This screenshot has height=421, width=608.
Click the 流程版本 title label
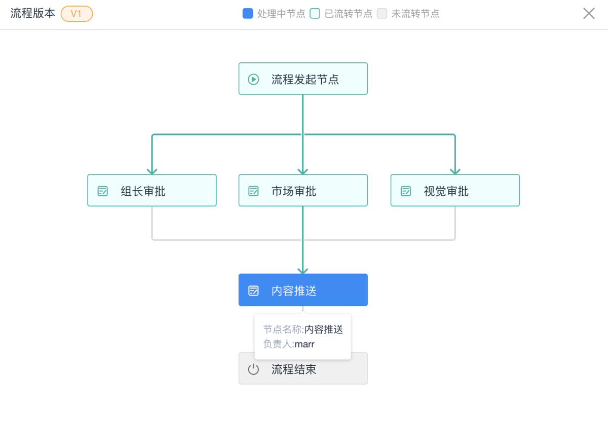[33, 14]
